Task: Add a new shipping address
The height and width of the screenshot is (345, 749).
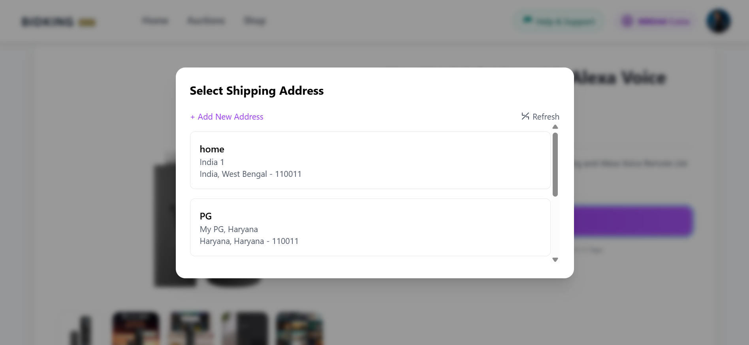Action: click(x=226, y=117)
